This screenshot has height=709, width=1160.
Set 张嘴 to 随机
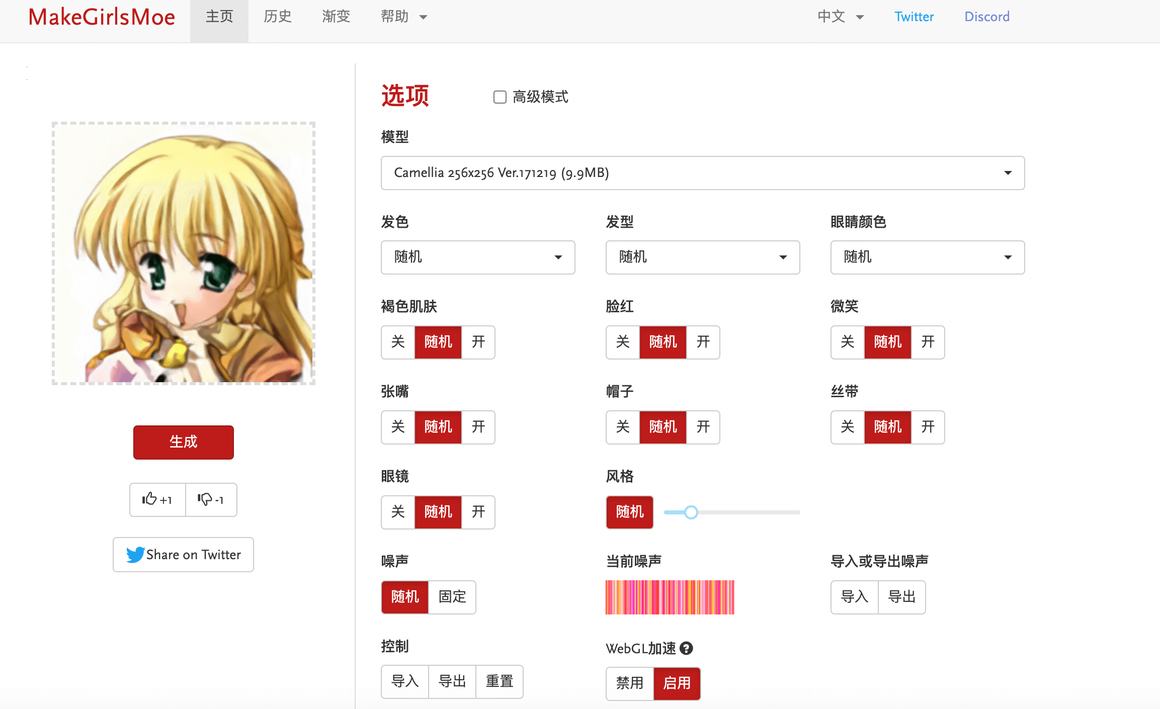point(438,427)
